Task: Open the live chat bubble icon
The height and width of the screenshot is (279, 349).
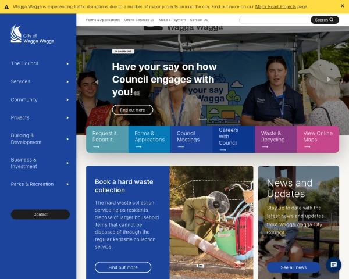Action: pyautogui.click(x=333, y=265)
